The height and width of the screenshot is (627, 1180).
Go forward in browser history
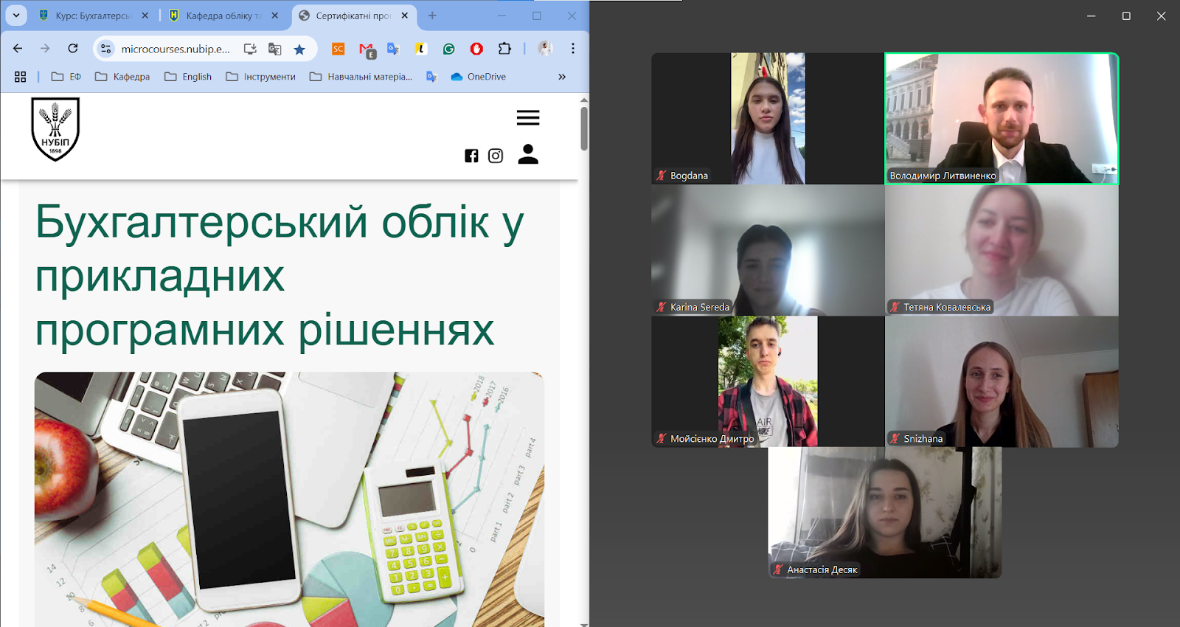pyautogui.click(x=45, y=49)
